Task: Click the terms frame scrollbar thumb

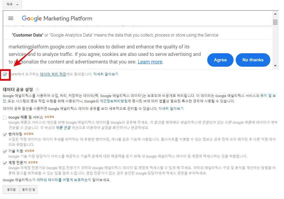Action: 275,22
